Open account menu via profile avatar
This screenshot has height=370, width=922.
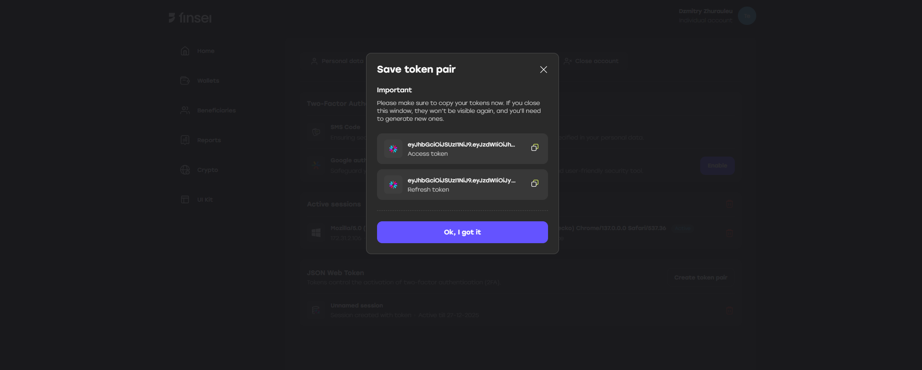[746, 16]
